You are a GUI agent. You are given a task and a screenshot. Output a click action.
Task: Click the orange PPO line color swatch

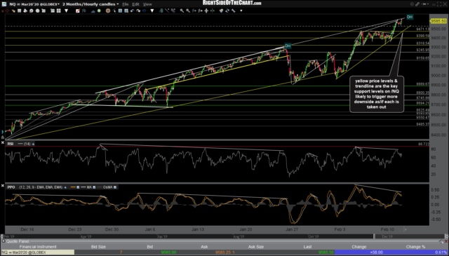73,187
